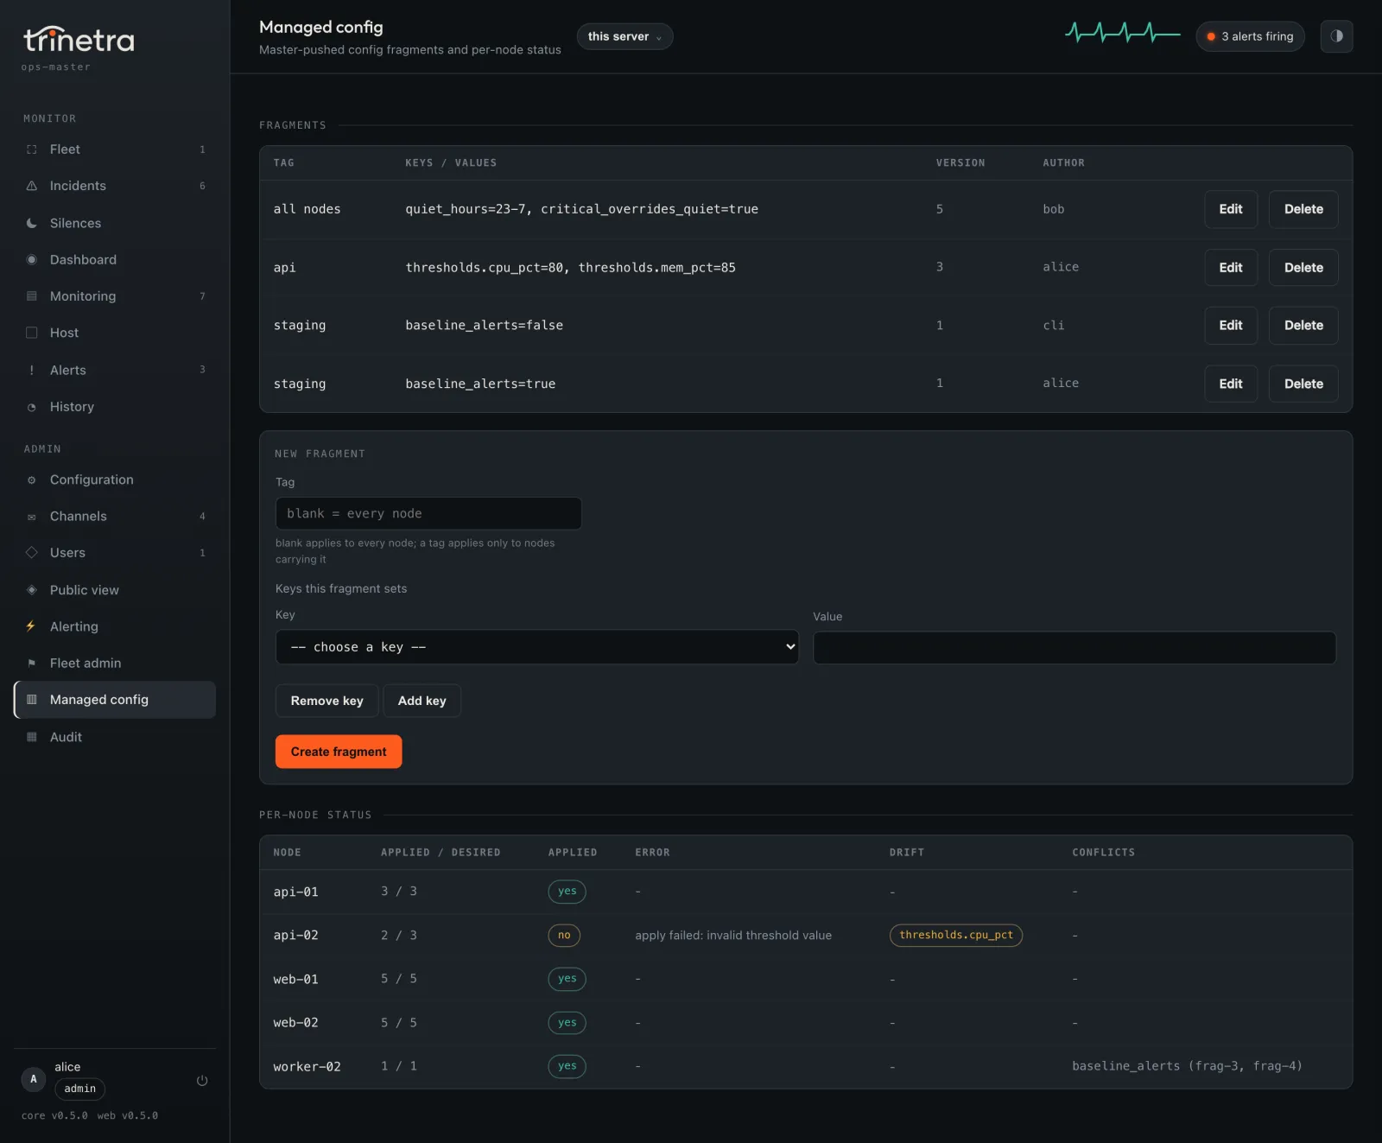Toggle the dark/light theme button
This screenshot has height=1143, width=1382.
1336,36
